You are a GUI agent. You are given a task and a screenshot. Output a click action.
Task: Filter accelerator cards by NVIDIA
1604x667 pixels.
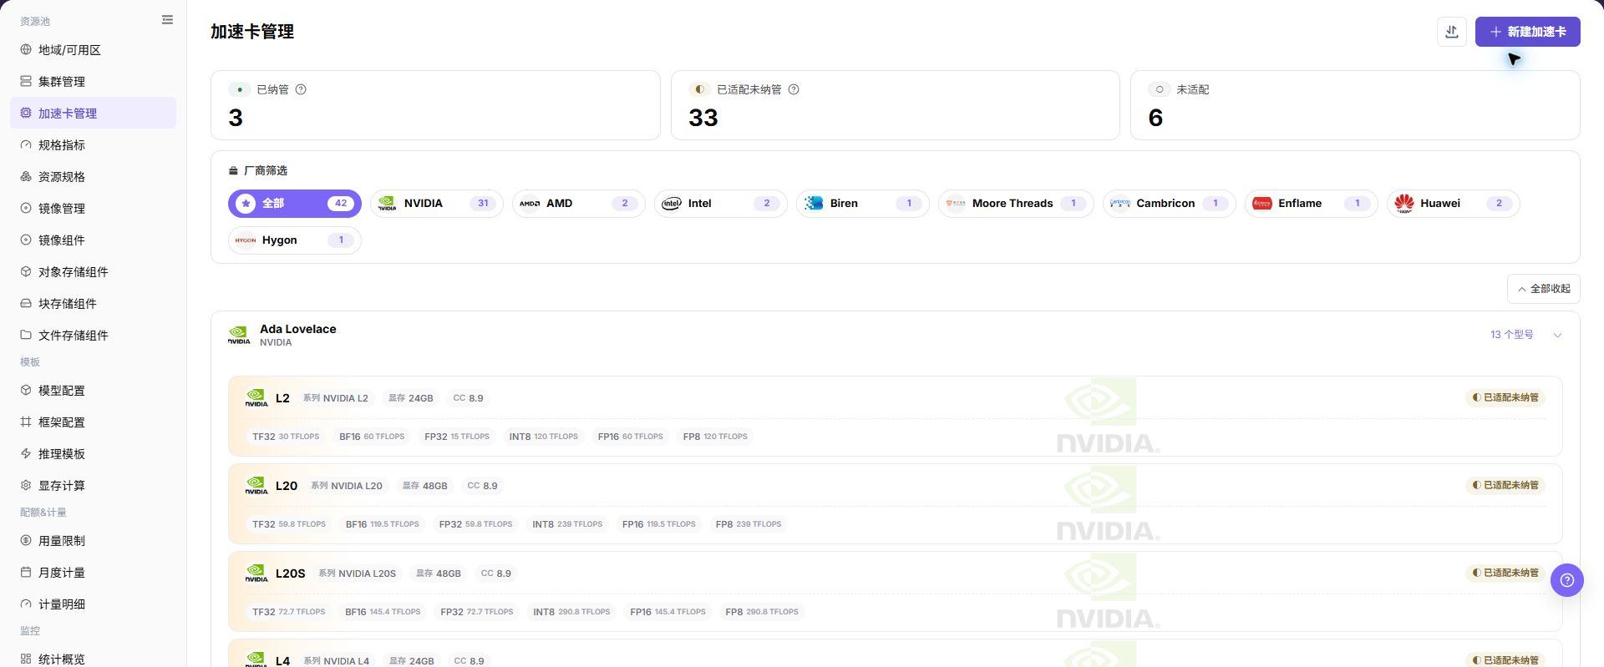point(437,204)
